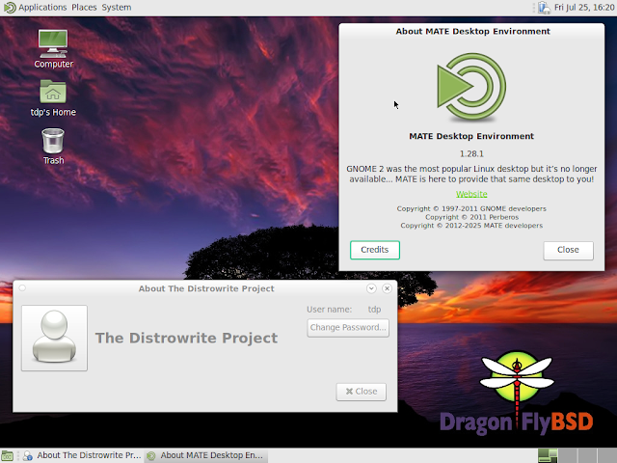Screen dimensions: 617x463
Task: Open the Applications menu
Action: click(42, 8)
